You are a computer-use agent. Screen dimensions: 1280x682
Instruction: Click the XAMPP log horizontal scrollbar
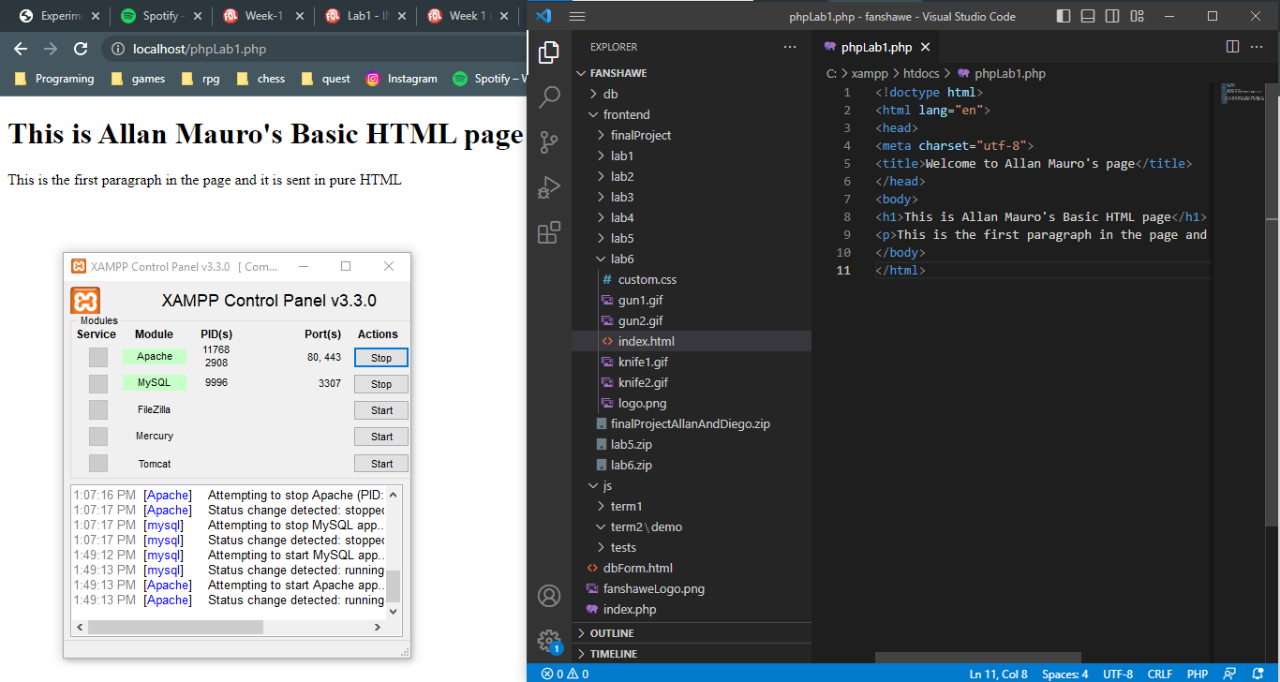tap(175, 627)
